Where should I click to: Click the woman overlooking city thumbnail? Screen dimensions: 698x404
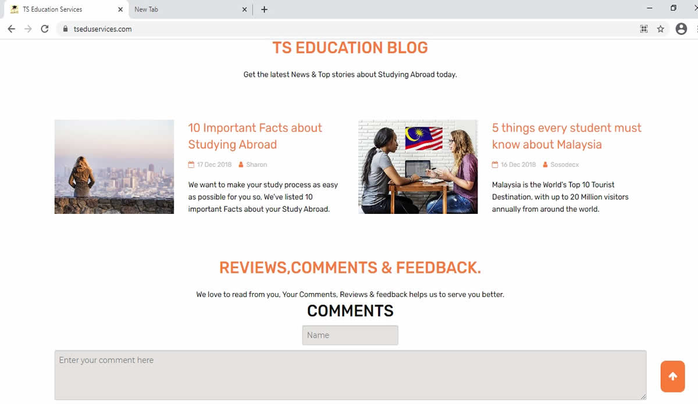pyautogui.click(x=114, y=167)
